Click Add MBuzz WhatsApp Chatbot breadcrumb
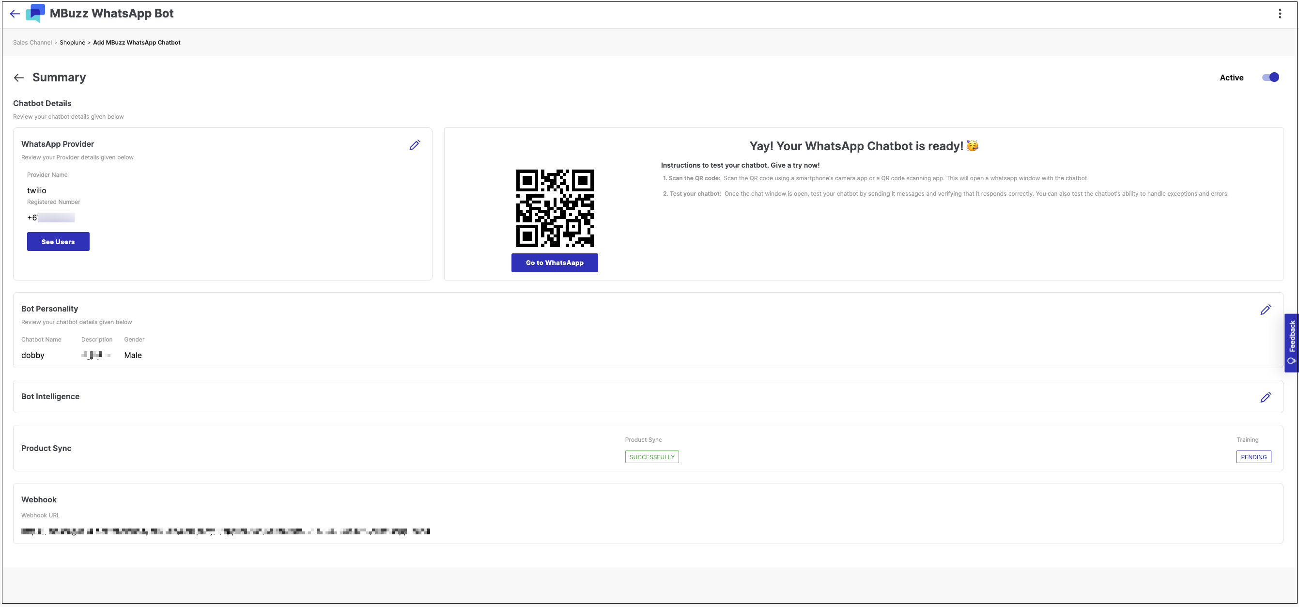This screenshot has width=1299, height=607. [x=137, y=43]
